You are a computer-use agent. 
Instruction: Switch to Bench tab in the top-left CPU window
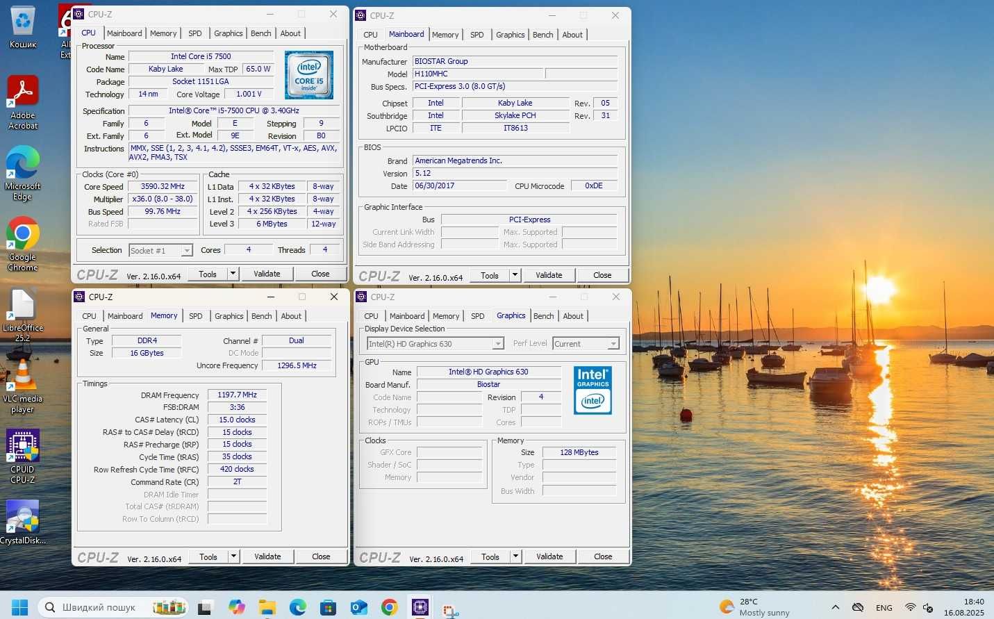pos(261,33)
